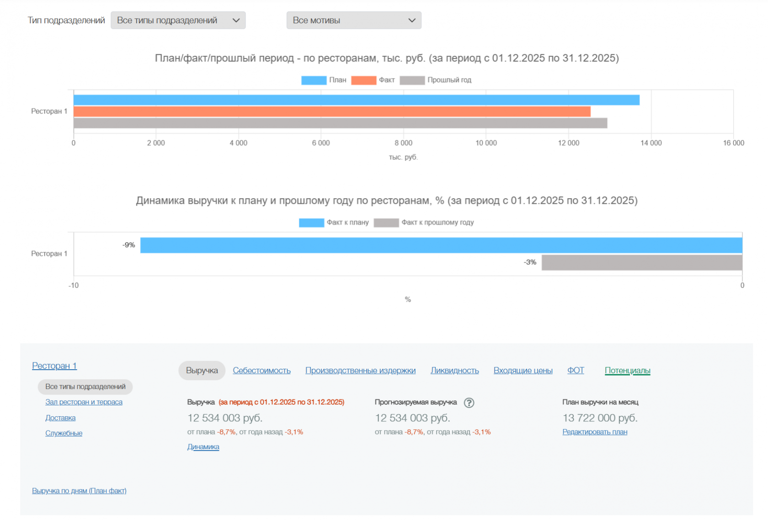Toggle 'Факт к плану' legend item
This screenshot has height=520, width=768.
[x=334, y=223]
